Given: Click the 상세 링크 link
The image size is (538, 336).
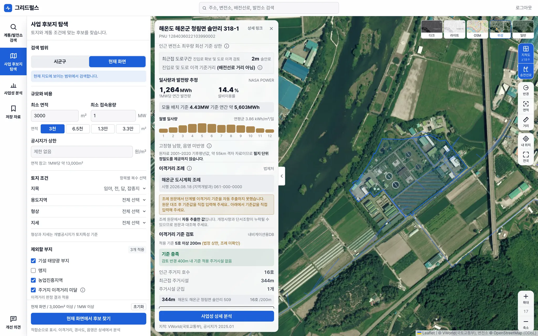Looking at the screenshot, I should point(255,28).
